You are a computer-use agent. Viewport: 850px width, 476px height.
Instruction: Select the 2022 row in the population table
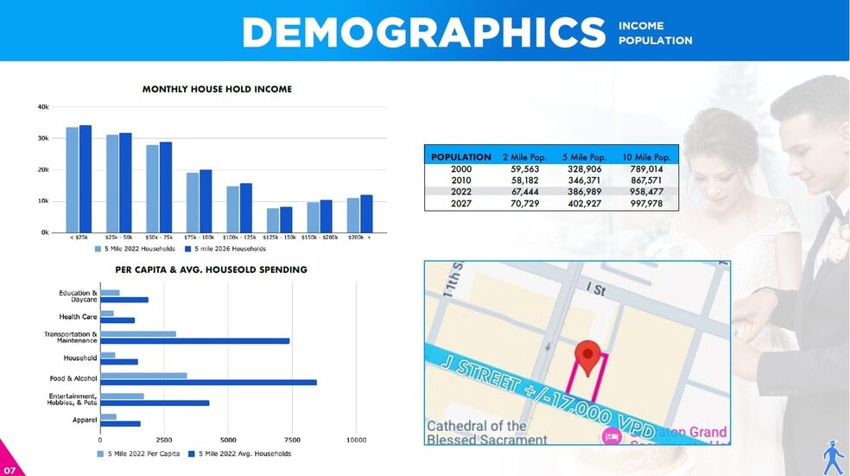(x=550, y=193)
